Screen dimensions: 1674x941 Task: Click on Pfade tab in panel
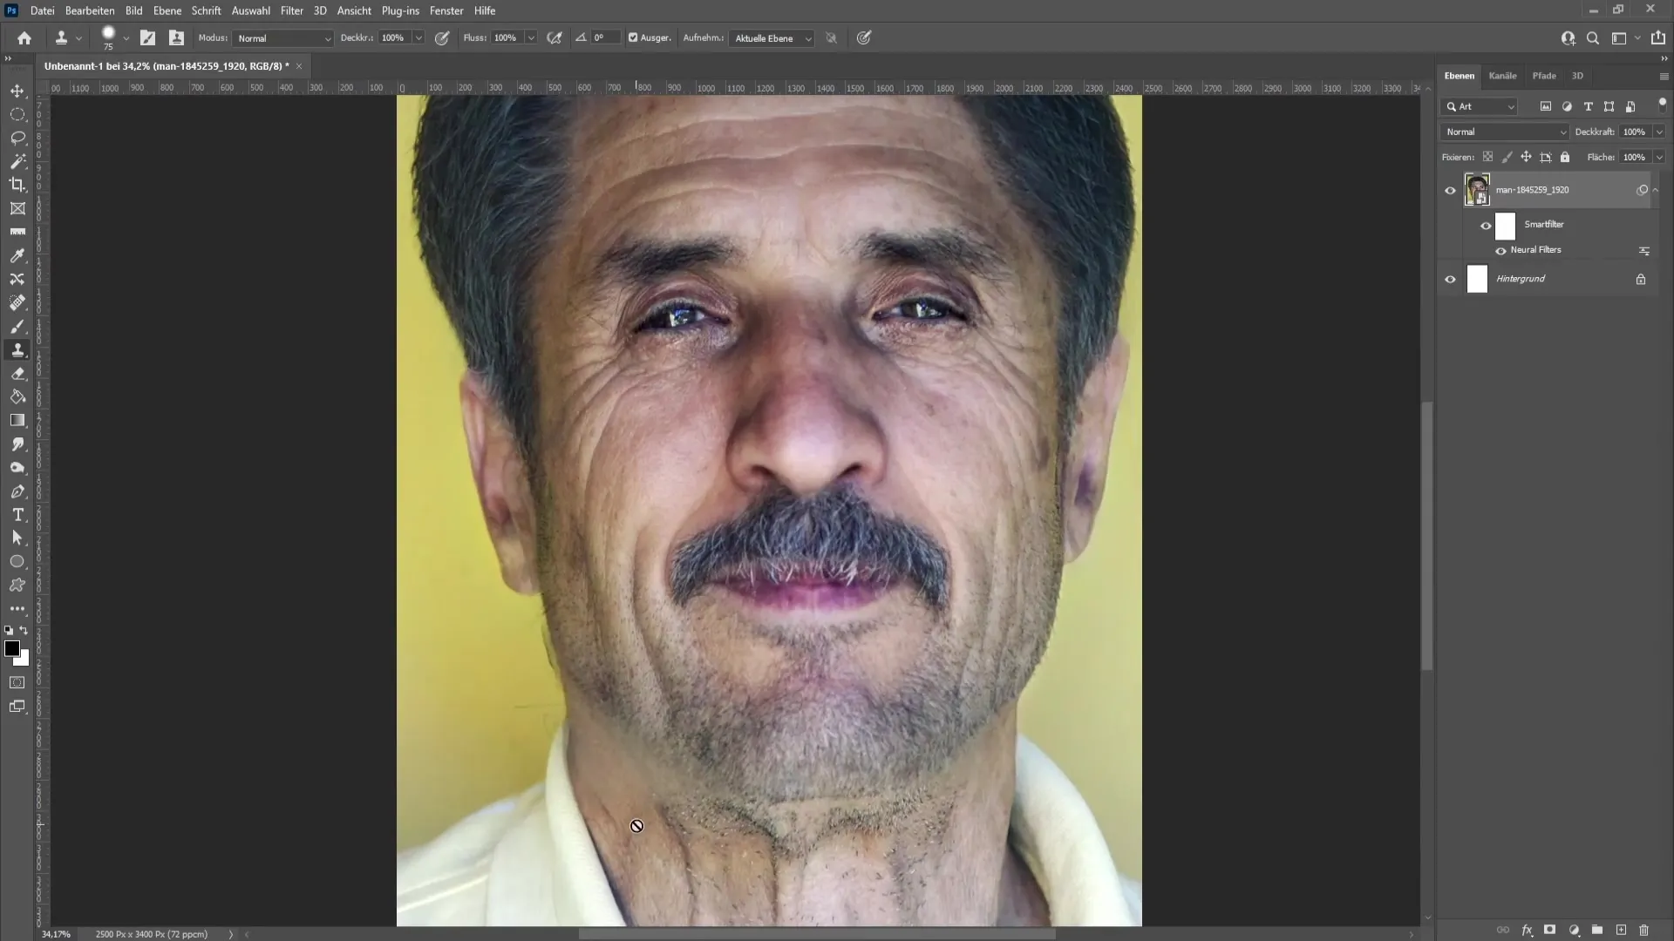point(1544,75)
